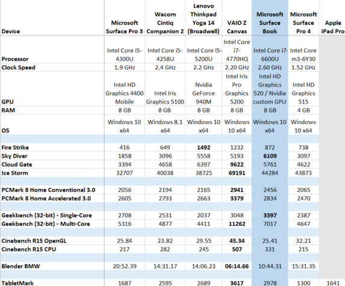Click the Geekbench Multi-Core row label

[46, 224]
